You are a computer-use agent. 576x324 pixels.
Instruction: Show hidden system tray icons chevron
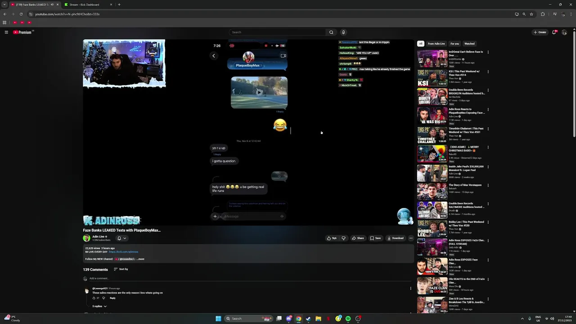click(x=522, y=319)
